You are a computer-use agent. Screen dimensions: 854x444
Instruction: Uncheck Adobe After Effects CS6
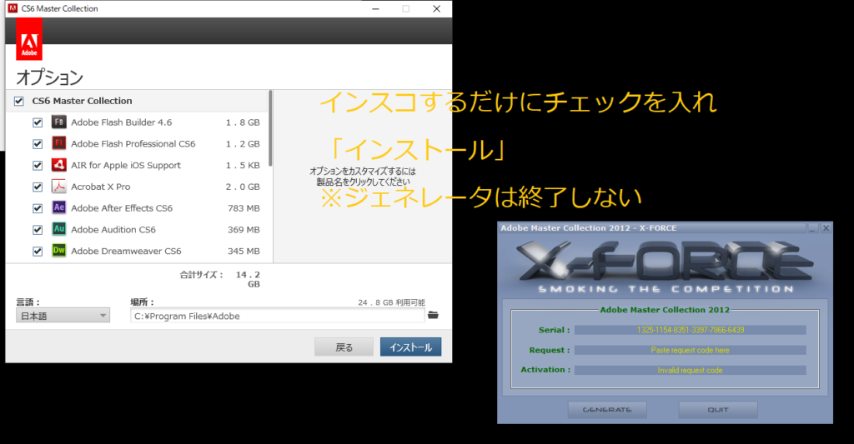[x=38, y=208]
